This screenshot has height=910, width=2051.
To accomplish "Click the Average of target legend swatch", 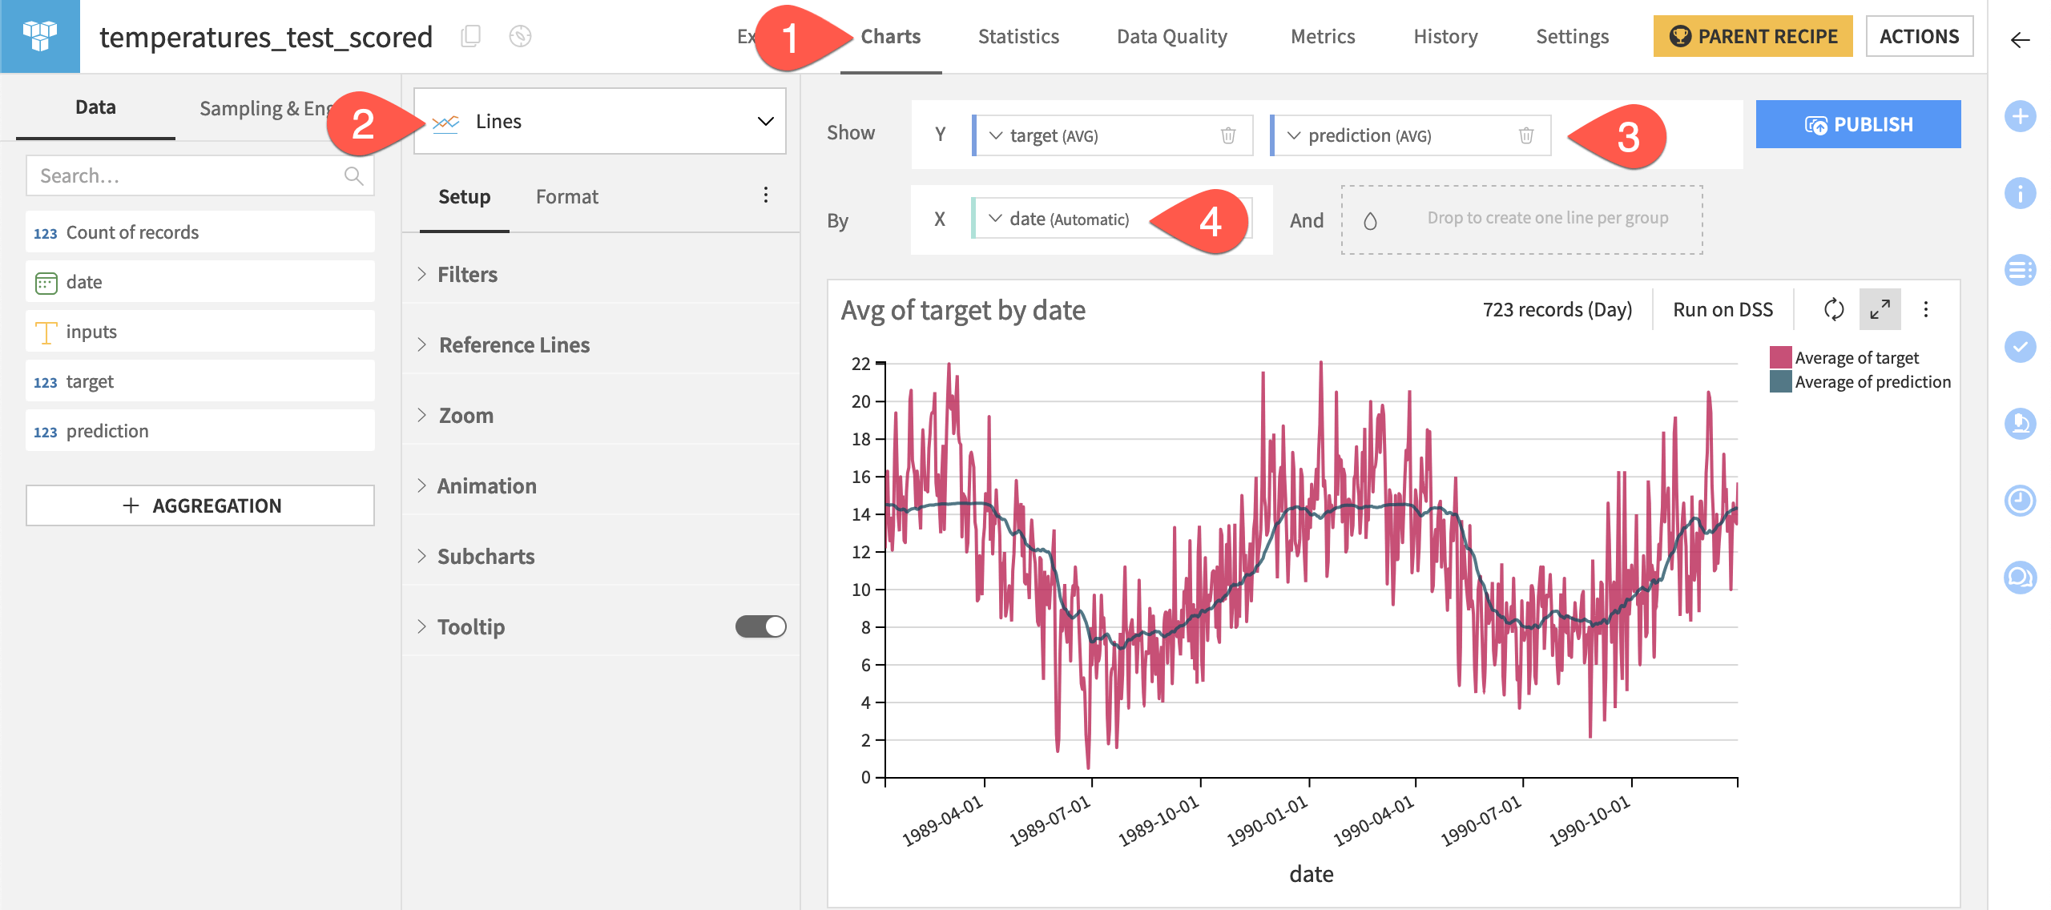I will click(x=1779, y=357).
